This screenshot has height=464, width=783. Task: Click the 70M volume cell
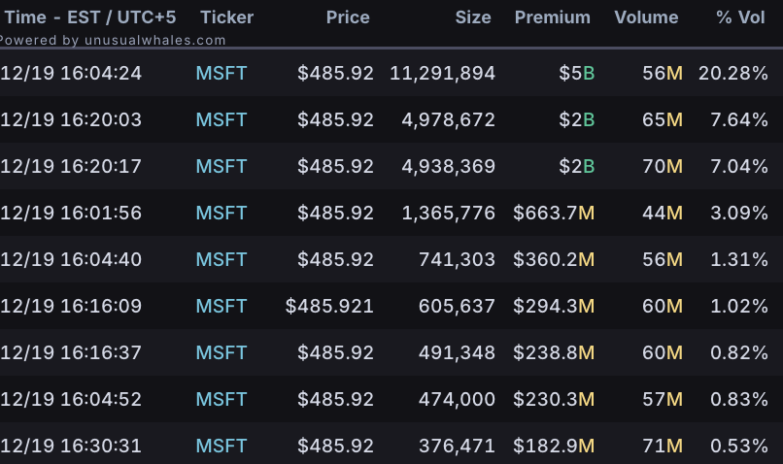tap(663, 166)
